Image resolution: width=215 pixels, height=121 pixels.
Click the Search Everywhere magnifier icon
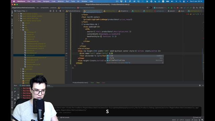coord(203,8)
